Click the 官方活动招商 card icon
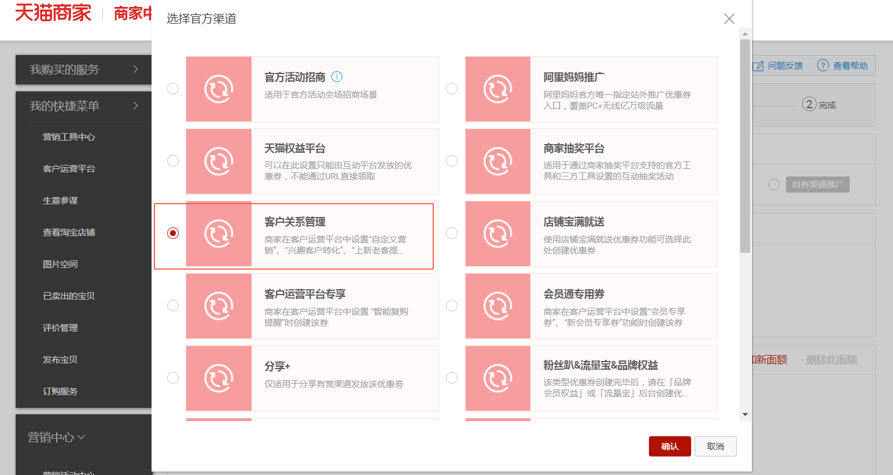This screenshot has width=893, height=475. [x=219, y=89]
